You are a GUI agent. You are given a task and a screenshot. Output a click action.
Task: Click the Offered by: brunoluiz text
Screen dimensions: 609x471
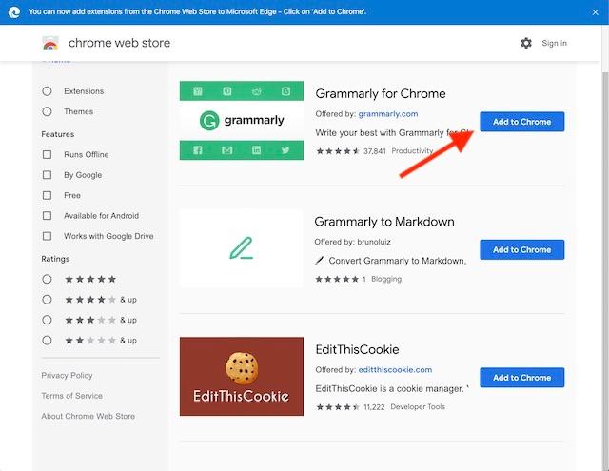(x=353, y=242)
